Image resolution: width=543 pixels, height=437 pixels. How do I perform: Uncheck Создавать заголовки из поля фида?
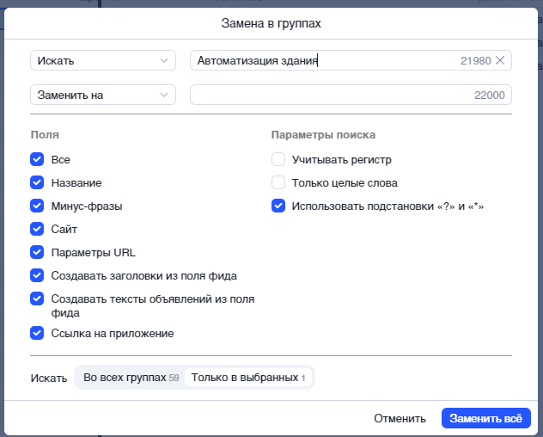pos(37,276)
